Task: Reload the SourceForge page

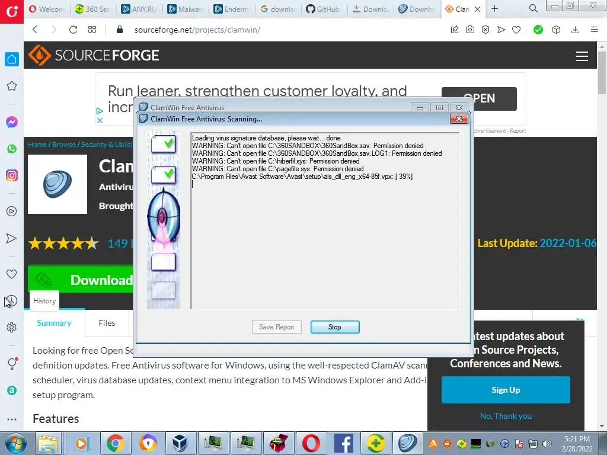Action: pos(73,30)
